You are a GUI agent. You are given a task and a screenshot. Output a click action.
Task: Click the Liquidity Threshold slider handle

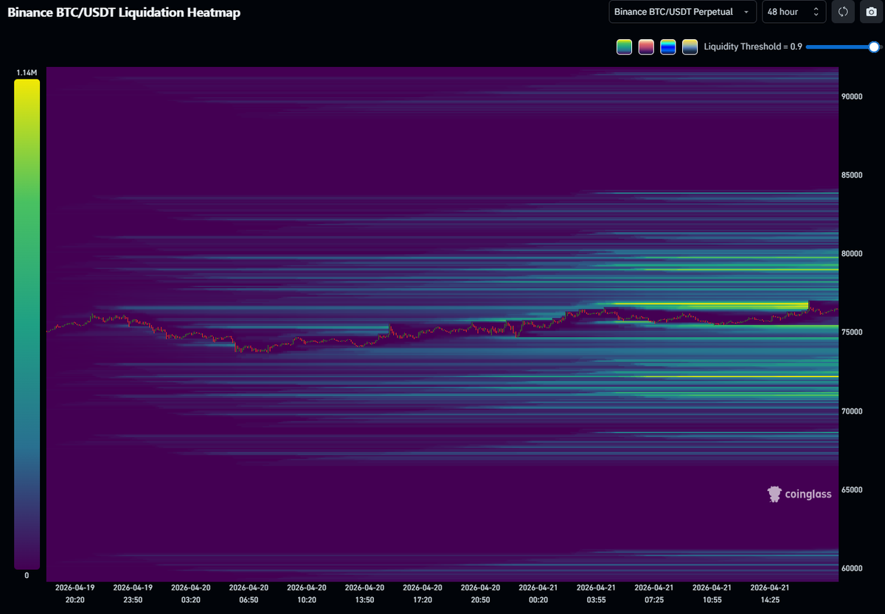click(874, 47)
